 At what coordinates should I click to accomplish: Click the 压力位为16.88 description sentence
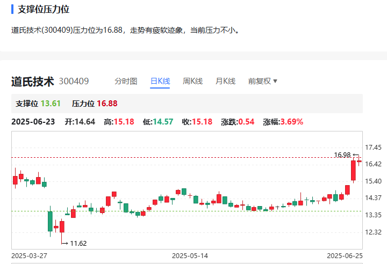[x=126, y=30]
